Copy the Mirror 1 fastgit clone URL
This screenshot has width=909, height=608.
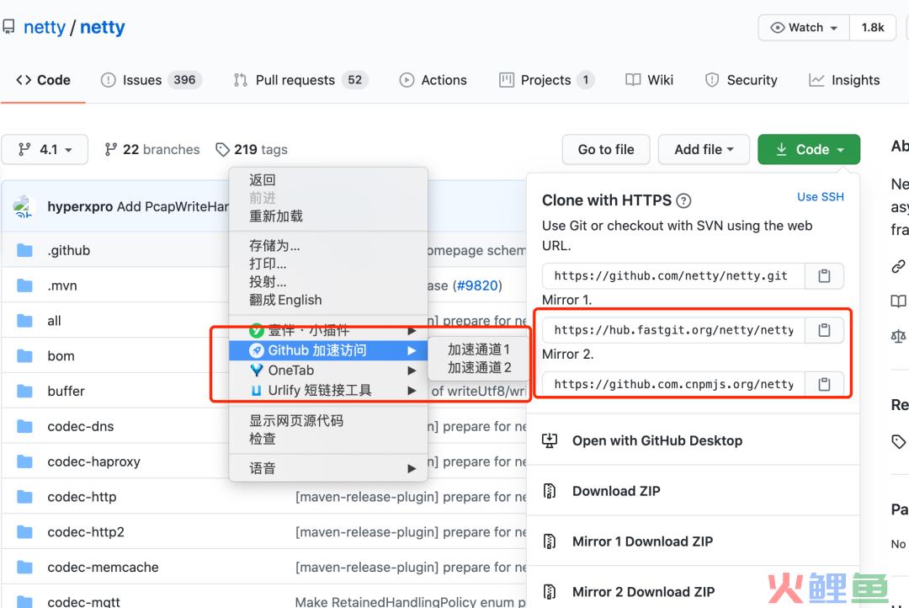coord(824,330)
